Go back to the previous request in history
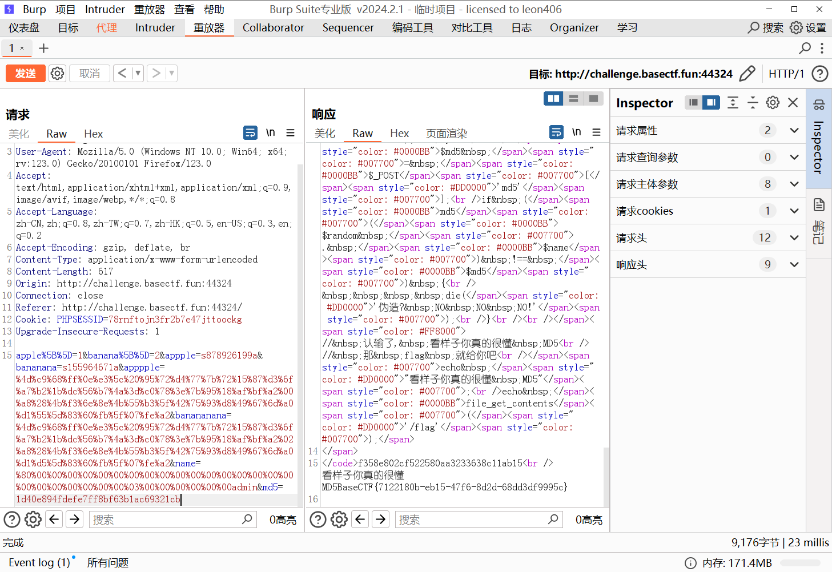Viewport: 832px width, 572px height. click(x=122, y=73)
